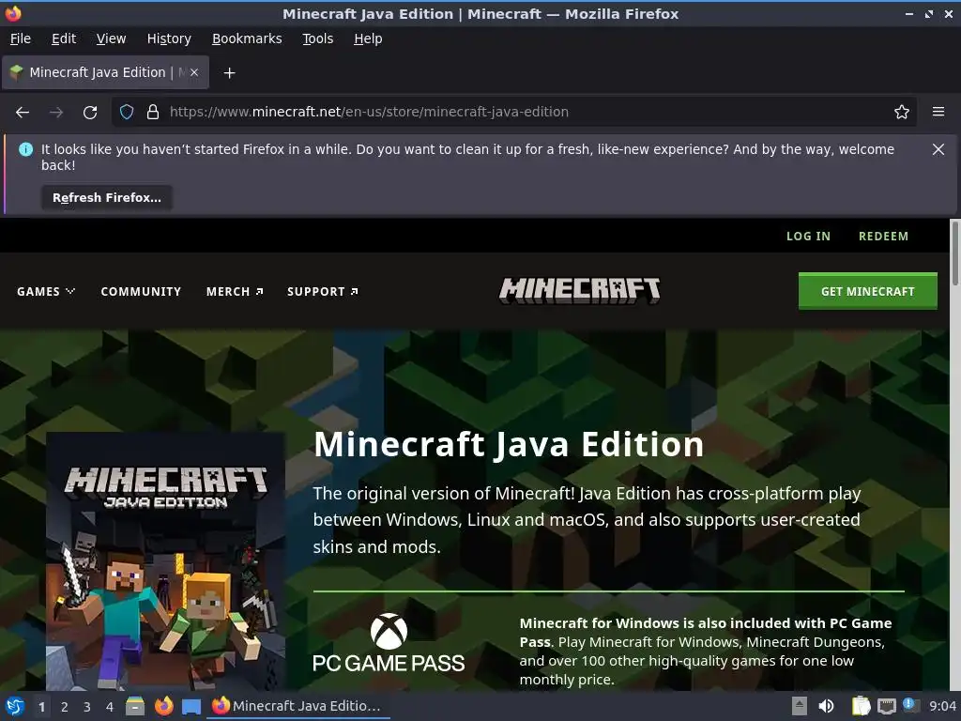The width and height of the screenshot is (961, 721).
Task: Open the MERCH external link
Action: coord(235,292)
